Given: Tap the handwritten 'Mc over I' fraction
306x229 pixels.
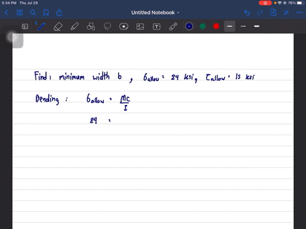Looking at the screenshot, I should [x=125, y=103].
